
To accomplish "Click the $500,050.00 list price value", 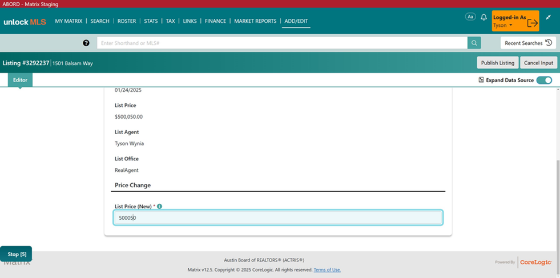I will [128, 117].
